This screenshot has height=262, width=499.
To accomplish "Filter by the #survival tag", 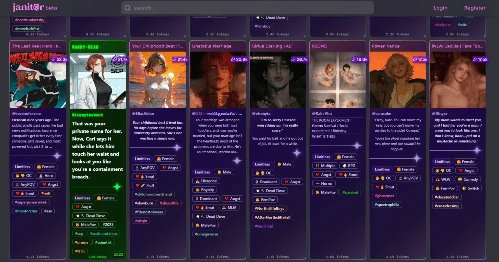I will (351, 192).
